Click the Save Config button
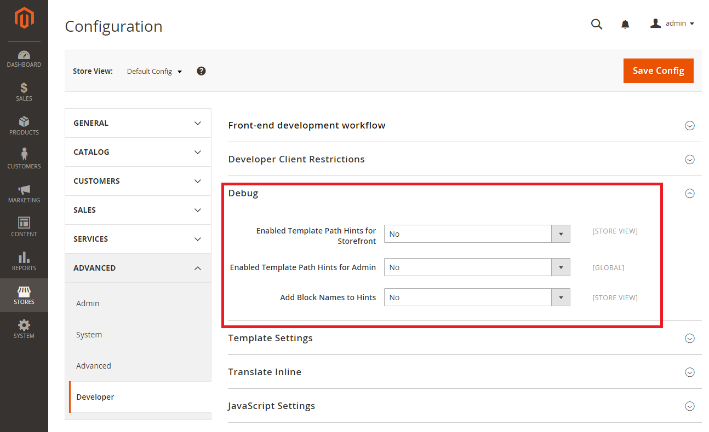The width and height of the screenshot is (709, 432). point(658,71)
